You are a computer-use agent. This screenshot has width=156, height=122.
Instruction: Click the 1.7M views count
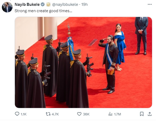[117, 114]
